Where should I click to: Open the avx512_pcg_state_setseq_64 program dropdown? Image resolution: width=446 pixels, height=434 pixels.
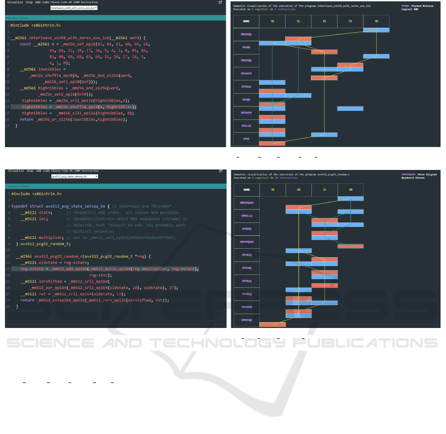tap(74, 176)
